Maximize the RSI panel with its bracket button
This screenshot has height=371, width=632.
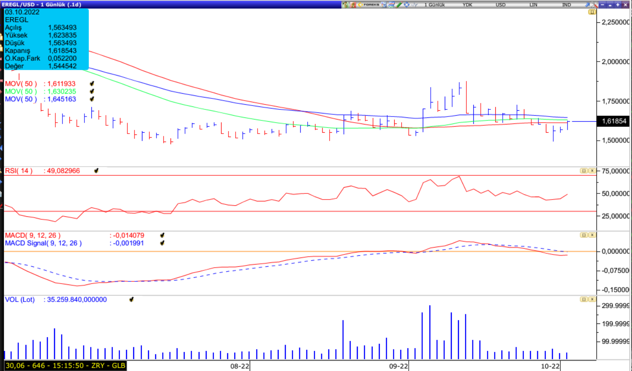tap(584, 171)
